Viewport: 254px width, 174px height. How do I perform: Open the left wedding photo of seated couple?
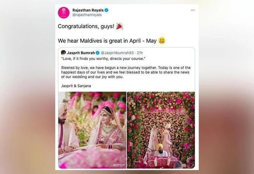[92, 130]
